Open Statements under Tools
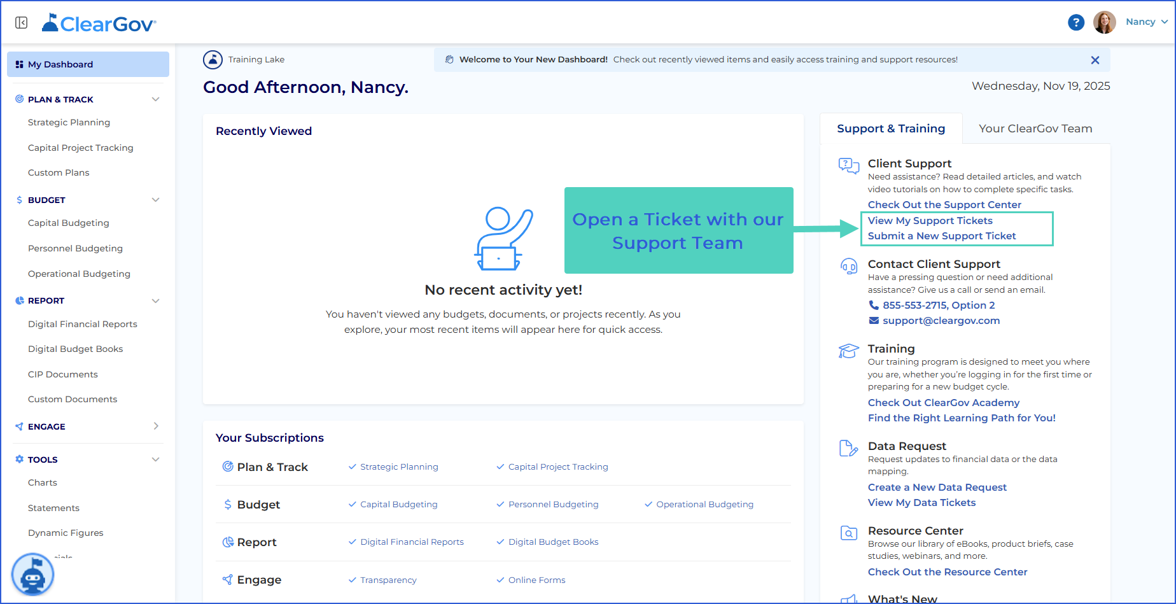 [53, 508]
